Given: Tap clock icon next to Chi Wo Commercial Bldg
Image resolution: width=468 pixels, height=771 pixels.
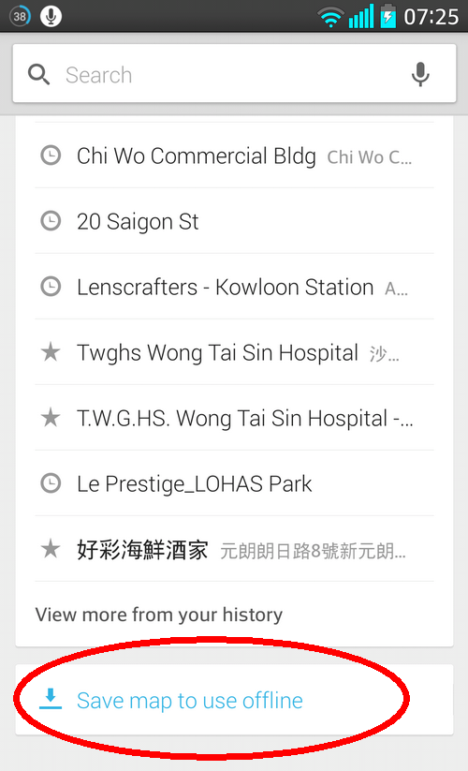Looking at the screenshot, I should coord(51,156).
